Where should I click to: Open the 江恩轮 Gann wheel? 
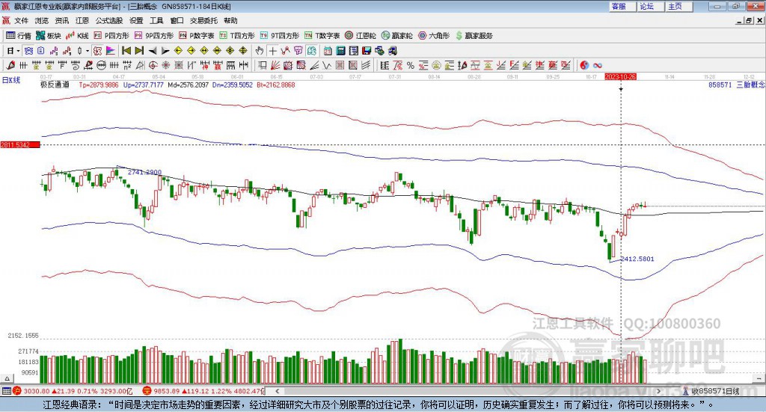361,36
